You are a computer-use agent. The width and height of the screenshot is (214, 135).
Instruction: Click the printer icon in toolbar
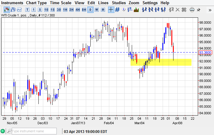point(192,10)
